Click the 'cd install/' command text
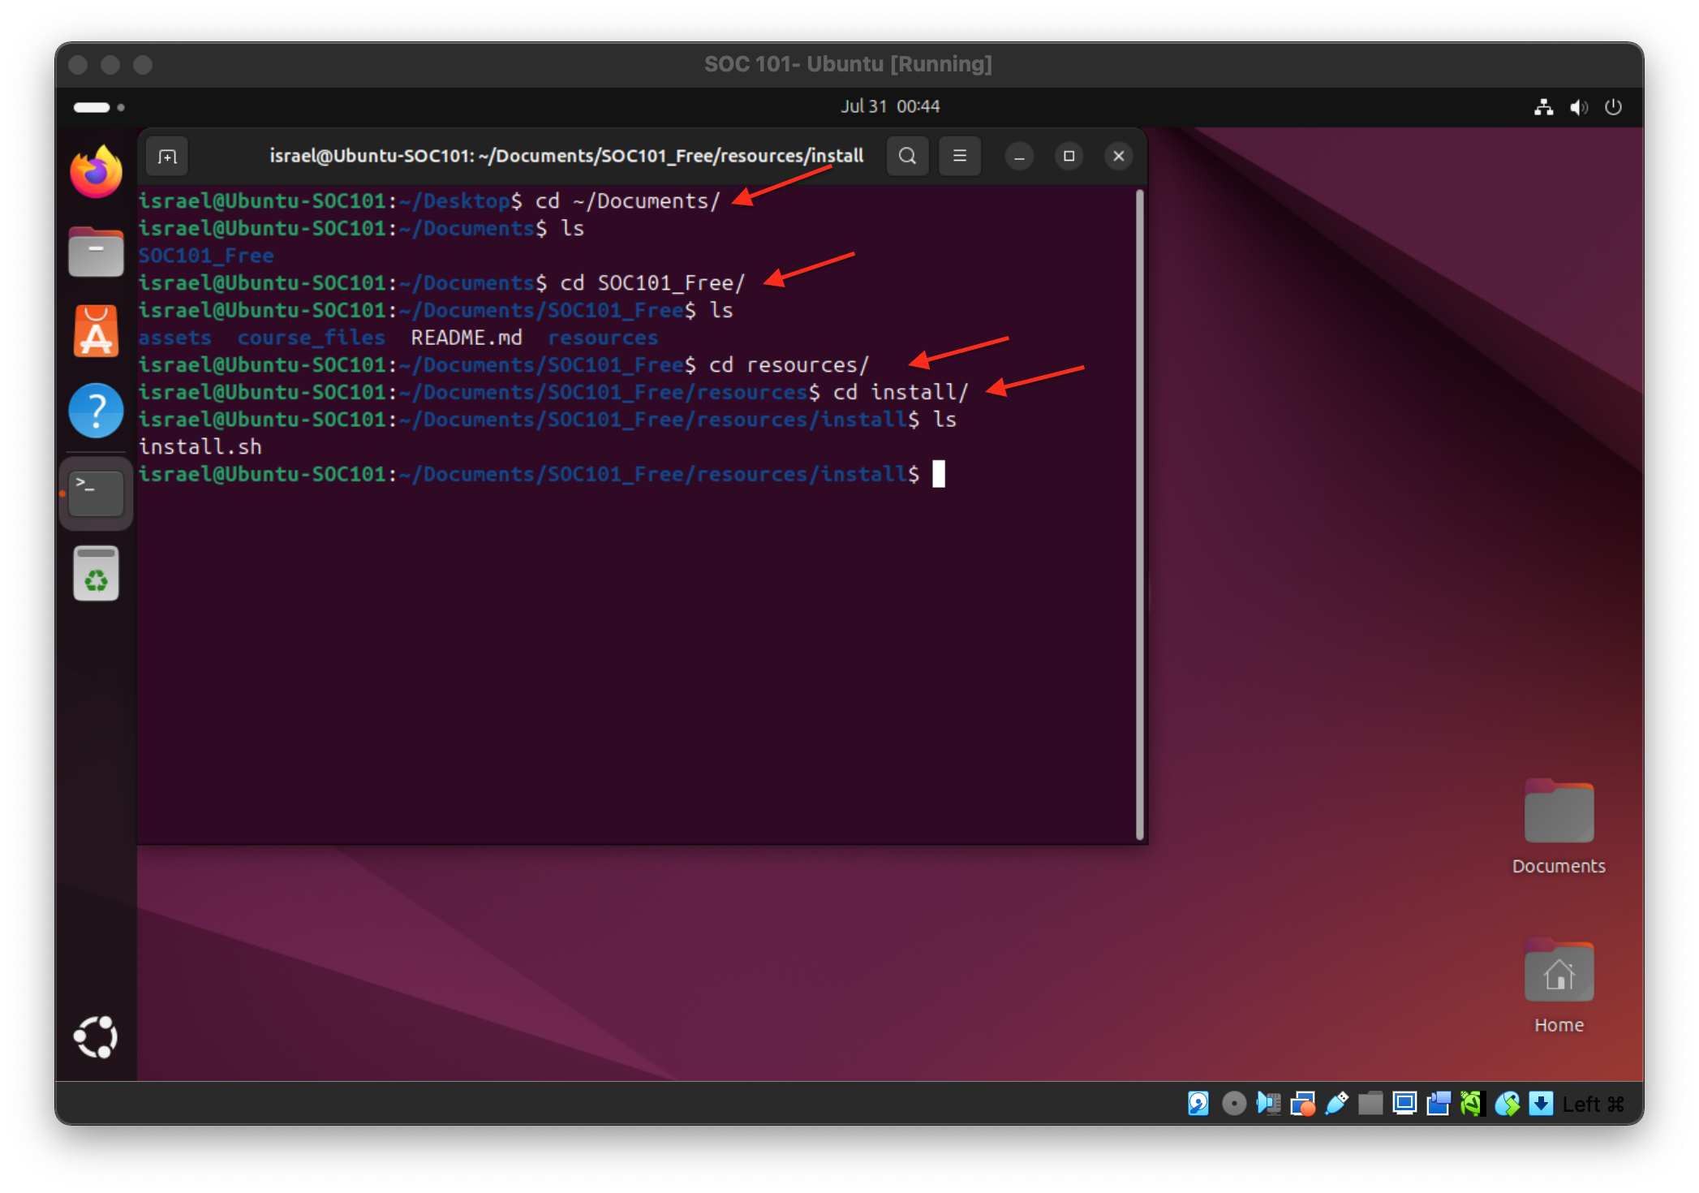This screenshot has width=1699, height=1193. 901,392
